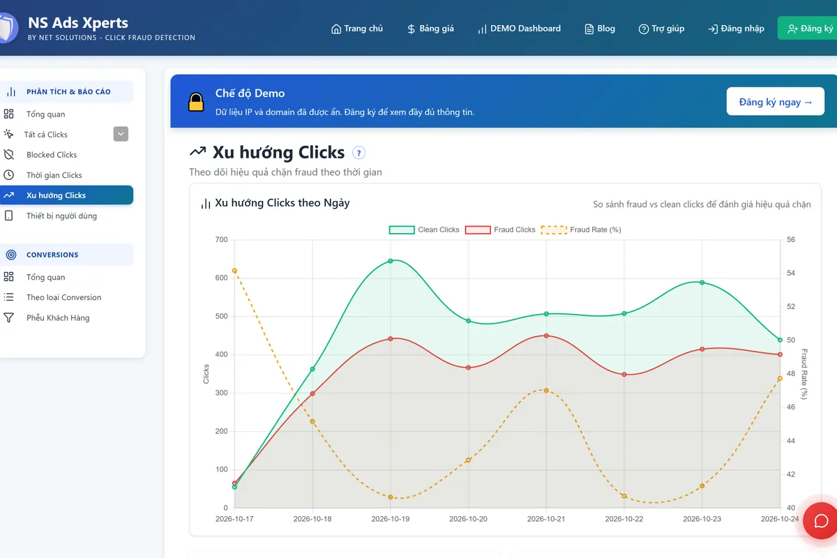Click the NS Ads Xperts shield logo
837x558 pixels.
(7, 28)
